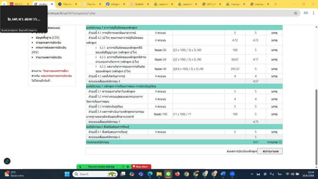Switch the ไทย input language indicator
The height and width of the screenshot is (179, 318).
(x=280, y=174)
